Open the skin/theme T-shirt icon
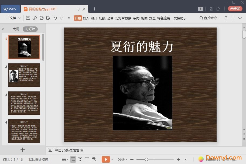The image size is (246, 164). tap(218, 9)
